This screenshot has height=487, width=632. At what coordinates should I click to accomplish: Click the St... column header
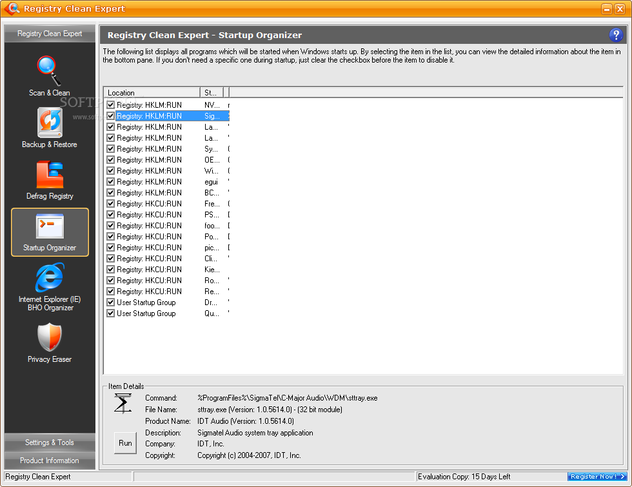[x=212, y=93]
